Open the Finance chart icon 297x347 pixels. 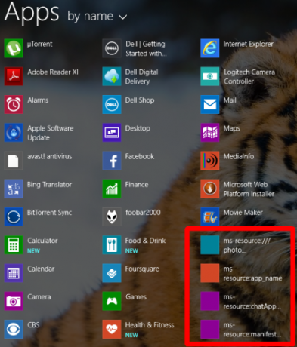coord(112,189)
